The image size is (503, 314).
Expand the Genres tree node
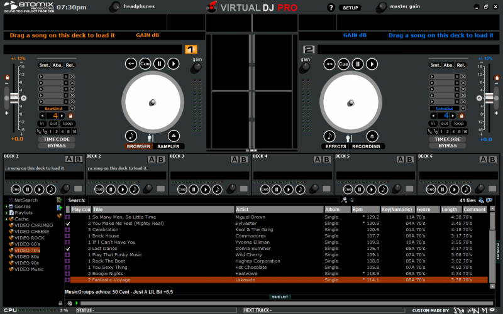point(6,207)
